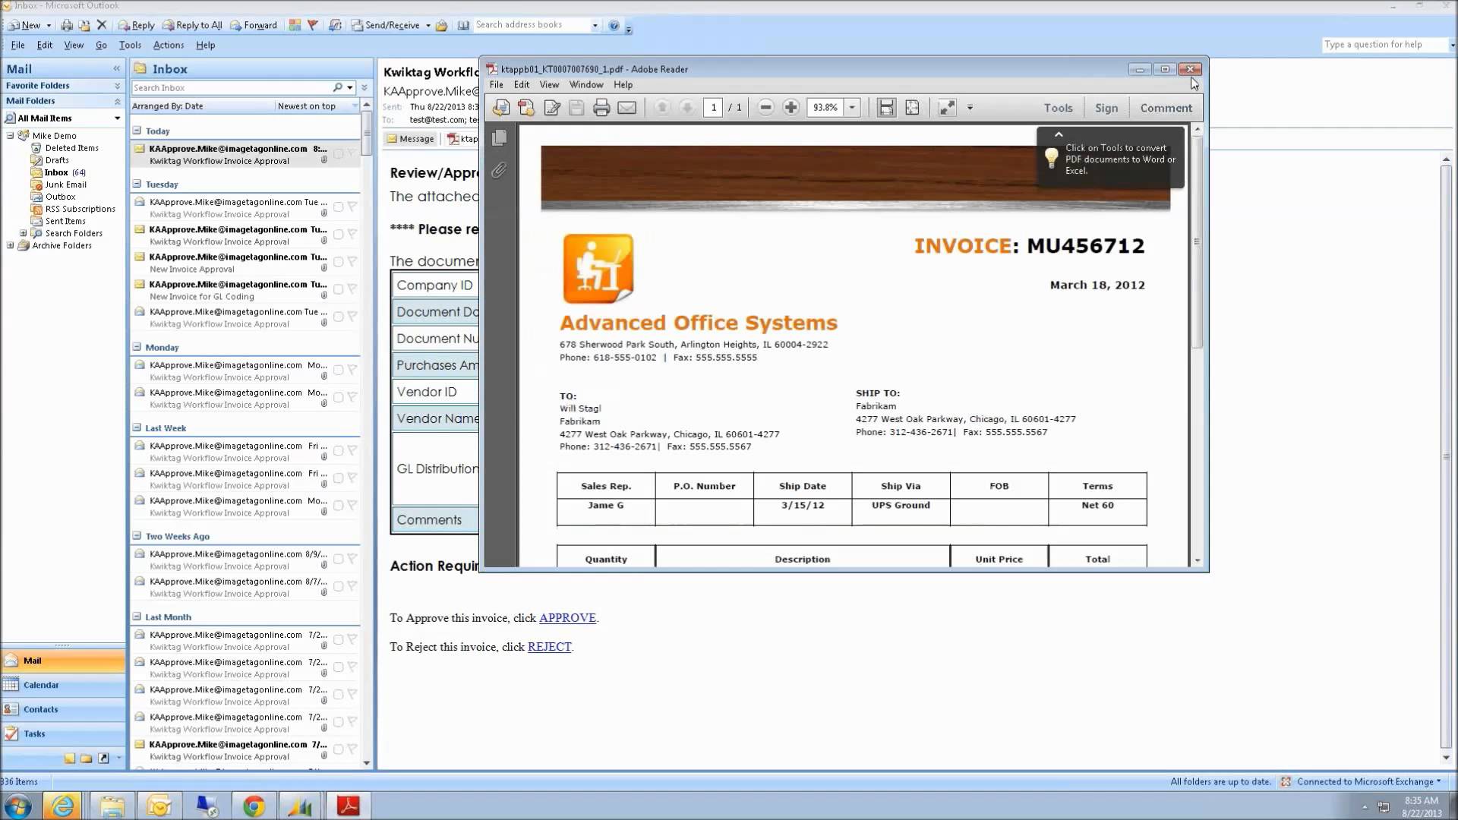The height and width of the screenshot is (820, 1458).
Task: Click Reply to All in Outlook toolbar
Action: coord(193,25)
